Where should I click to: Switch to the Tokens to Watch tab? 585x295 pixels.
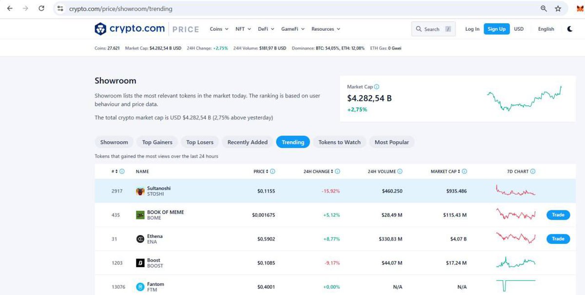click(x=340, y=142)
